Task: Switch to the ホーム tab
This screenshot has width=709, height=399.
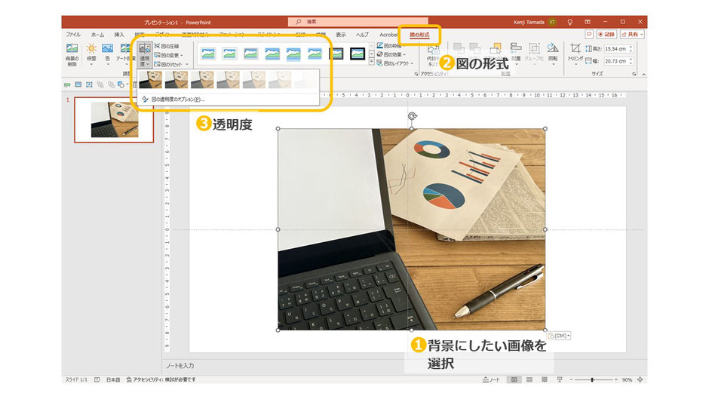Action: point(97,35)
